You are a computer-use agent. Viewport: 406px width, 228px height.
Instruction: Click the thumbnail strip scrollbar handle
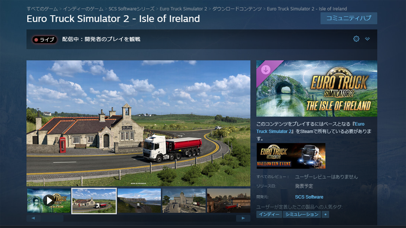point(52,218)
